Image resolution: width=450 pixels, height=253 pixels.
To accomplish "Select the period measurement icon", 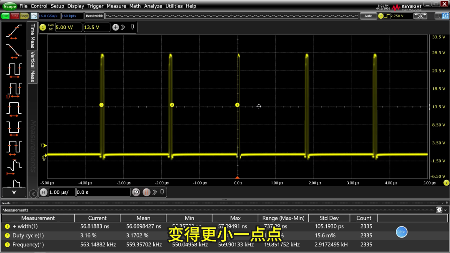I will 14,70.
